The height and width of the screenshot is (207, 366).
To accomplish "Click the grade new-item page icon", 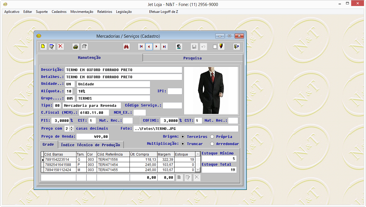I will (x=179, y=178).
